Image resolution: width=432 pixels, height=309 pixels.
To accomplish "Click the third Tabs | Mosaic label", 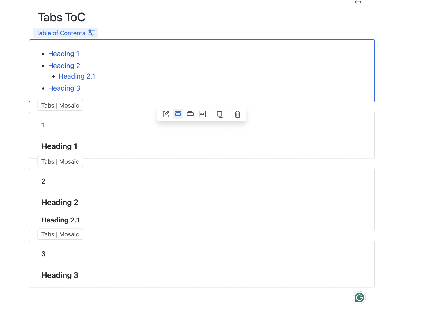I will point(60,234).
